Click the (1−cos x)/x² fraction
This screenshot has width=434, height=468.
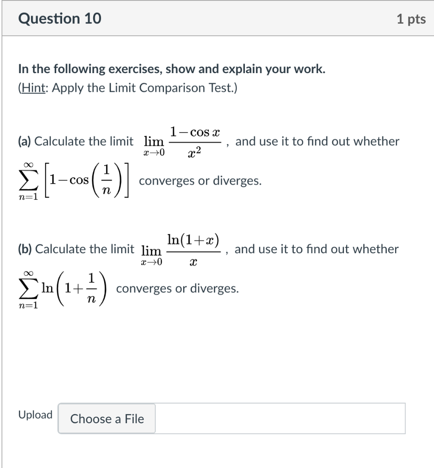(195, 142)
